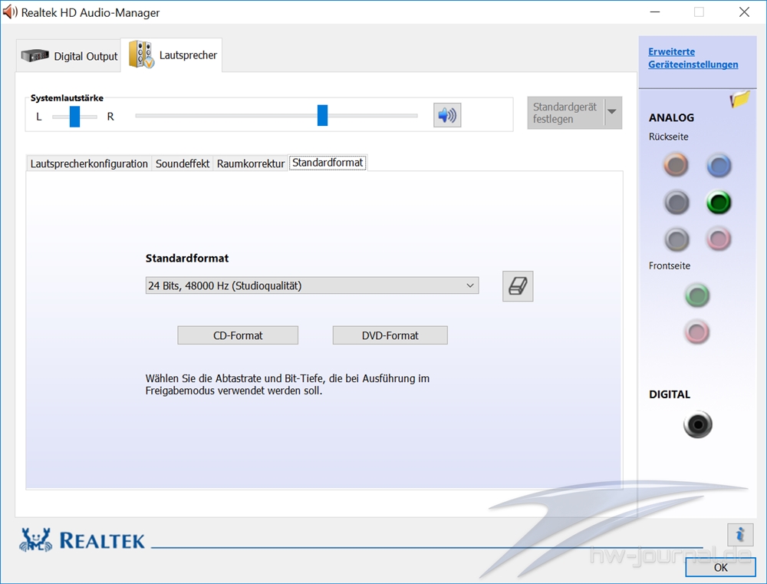This screenshot has height=584, width=767.
Task: Open Erweiterte Geräteeinstellungen link
Action: tap(693, 58)
